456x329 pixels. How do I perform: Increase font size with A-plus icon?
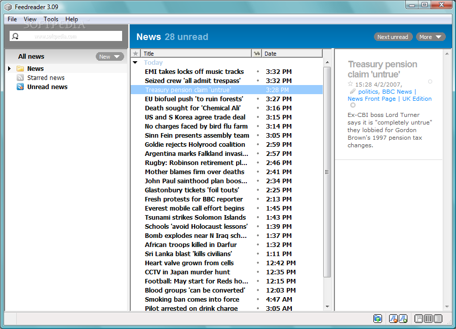[403, 319]
